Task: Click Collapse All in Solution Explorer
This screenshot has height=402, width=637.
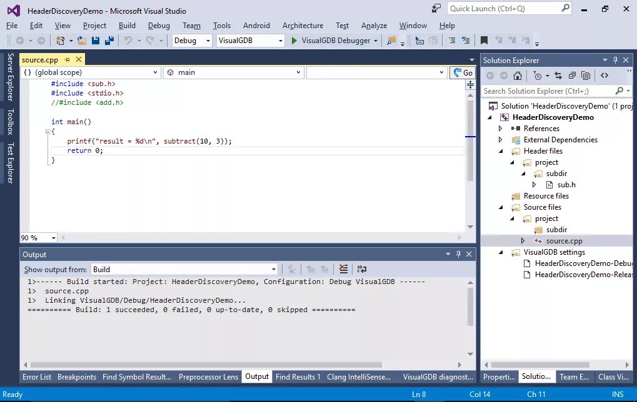Action: coord(572,76)
